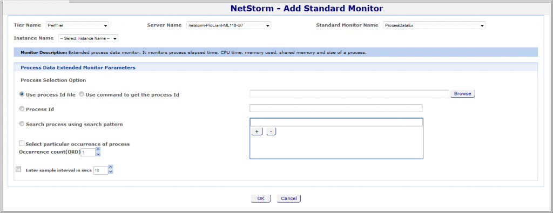Enable Select particular occurrence of process
This screenshot has height=213, width=553.
click(x=22, y=143)
